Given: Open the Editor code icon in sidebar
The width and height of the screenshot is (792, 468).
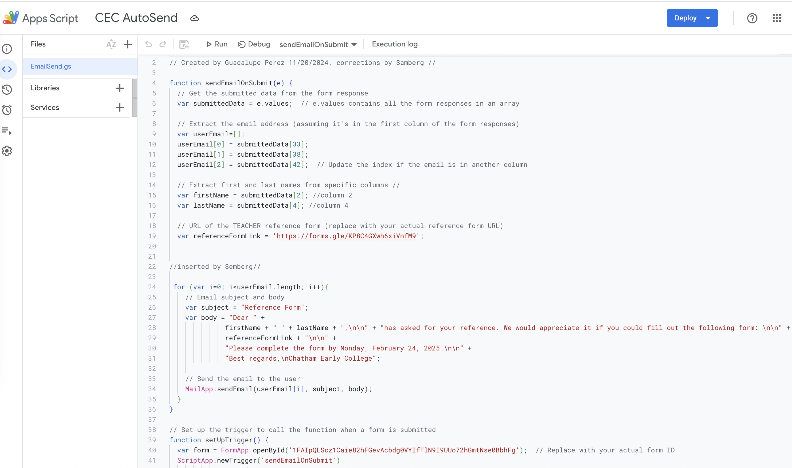Looking at the screenshot, I should coord(7,69).
